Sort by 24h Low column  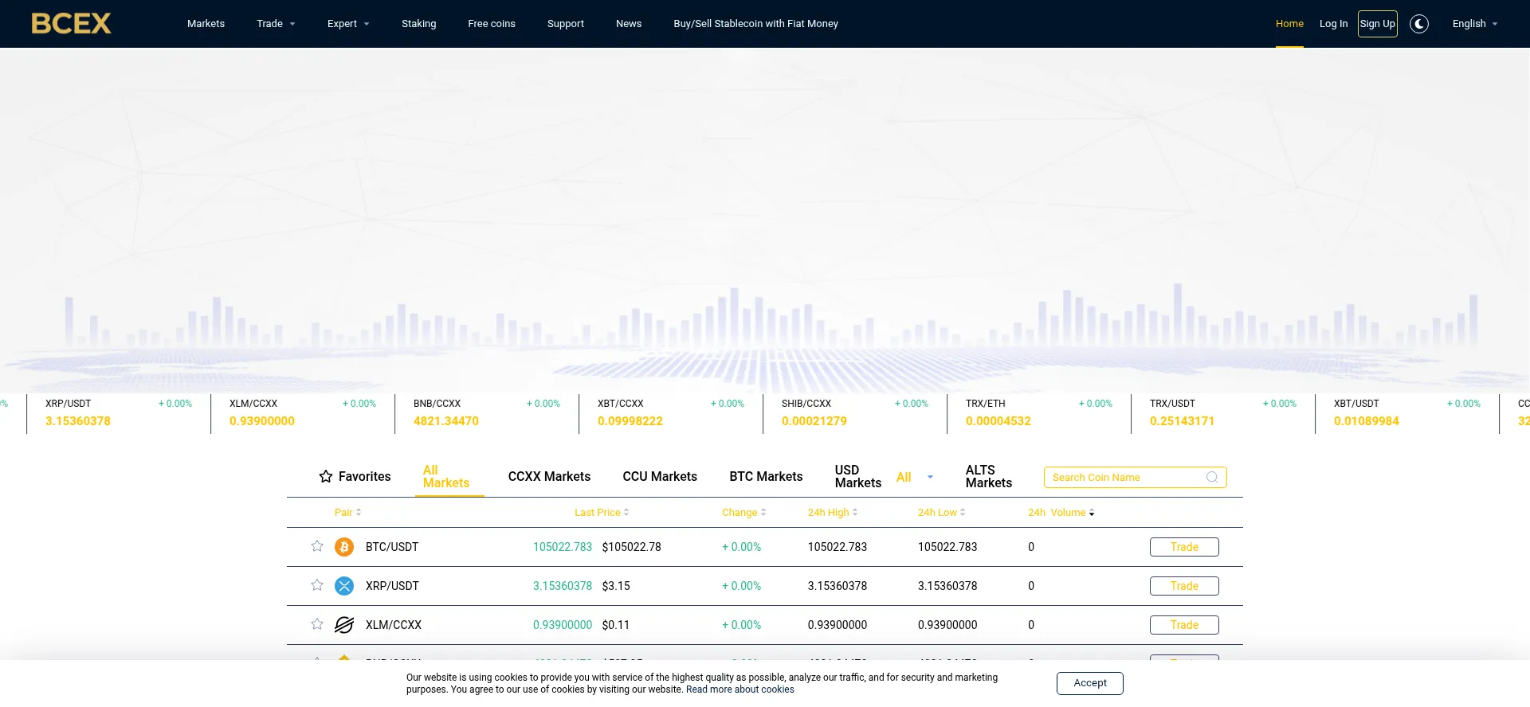[941, 512]
